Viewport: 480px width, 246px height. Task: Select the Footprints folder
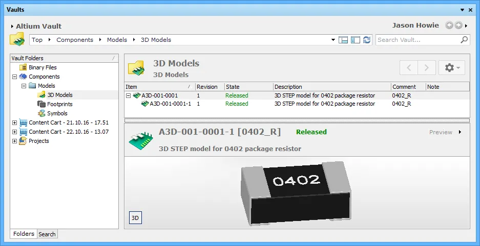point(60,104)
